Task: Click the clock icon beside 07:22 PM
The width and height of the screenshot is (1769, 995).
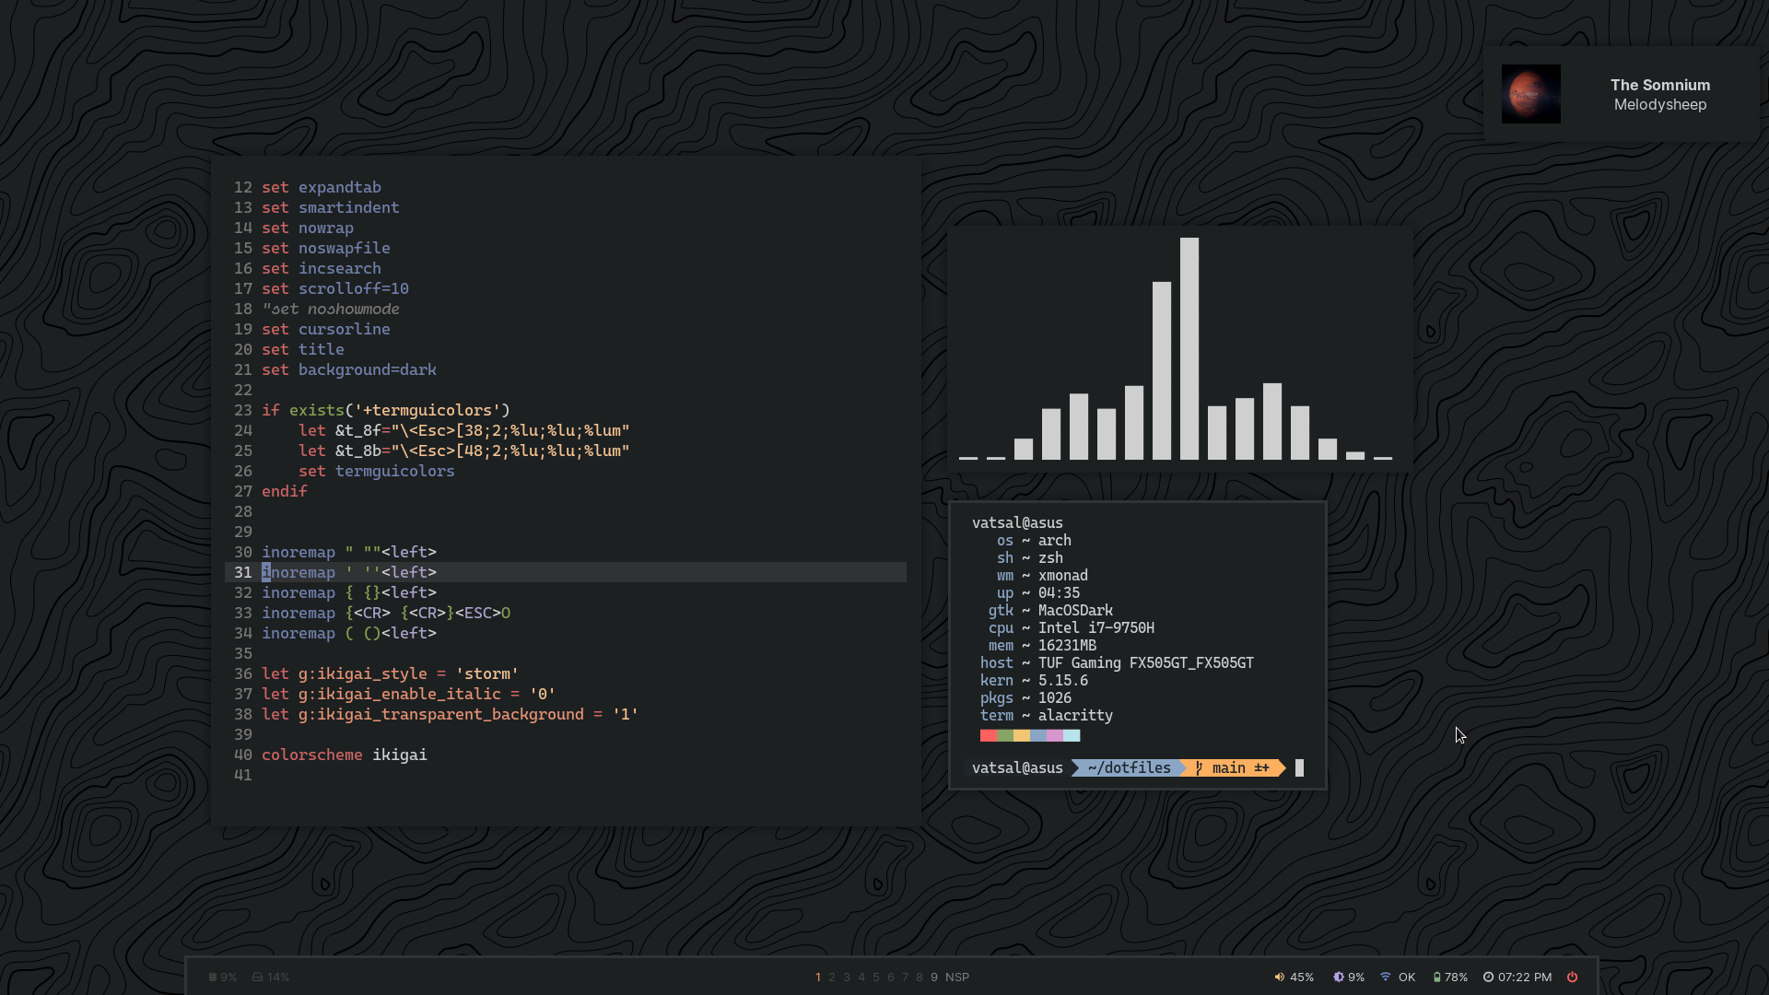Action: 1488,977
